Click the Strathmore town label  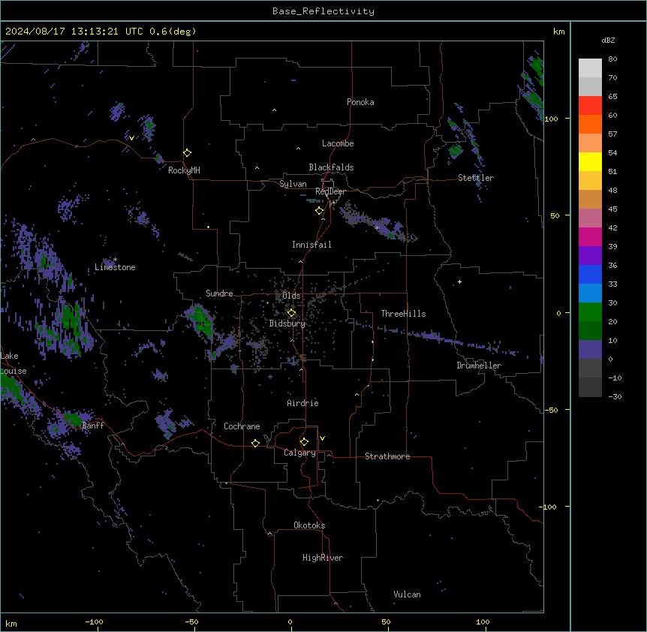point(387,456)
